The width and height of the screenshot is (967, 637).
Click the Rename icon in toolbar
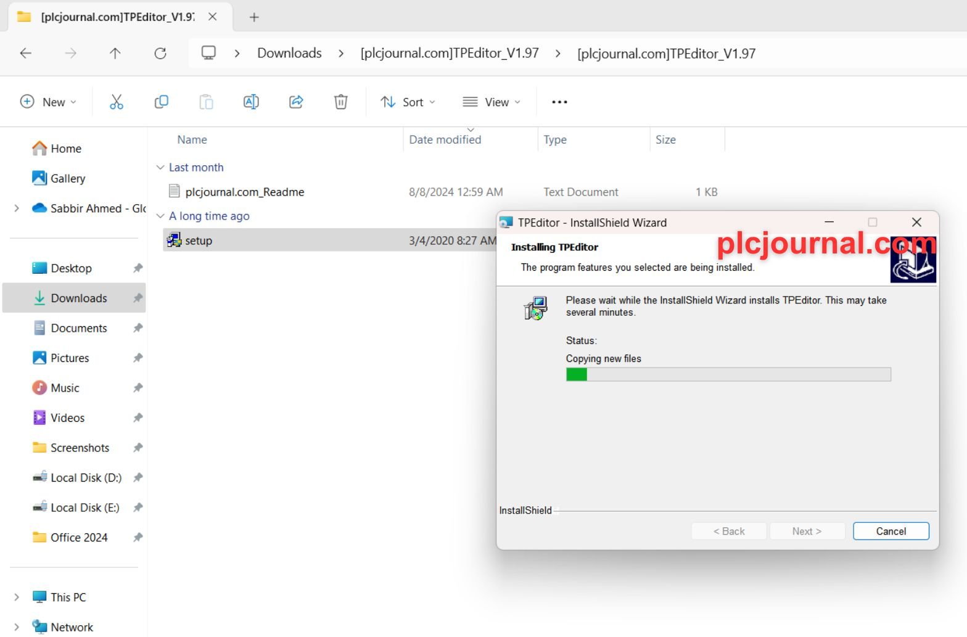[x=251, y=102]
